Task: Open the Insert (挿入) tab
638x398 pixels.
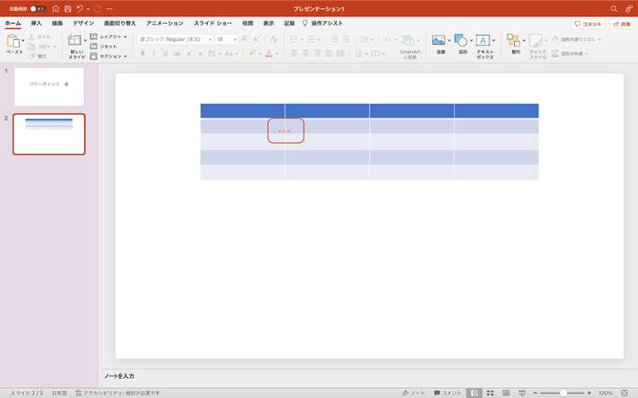Action: (36, 23)
